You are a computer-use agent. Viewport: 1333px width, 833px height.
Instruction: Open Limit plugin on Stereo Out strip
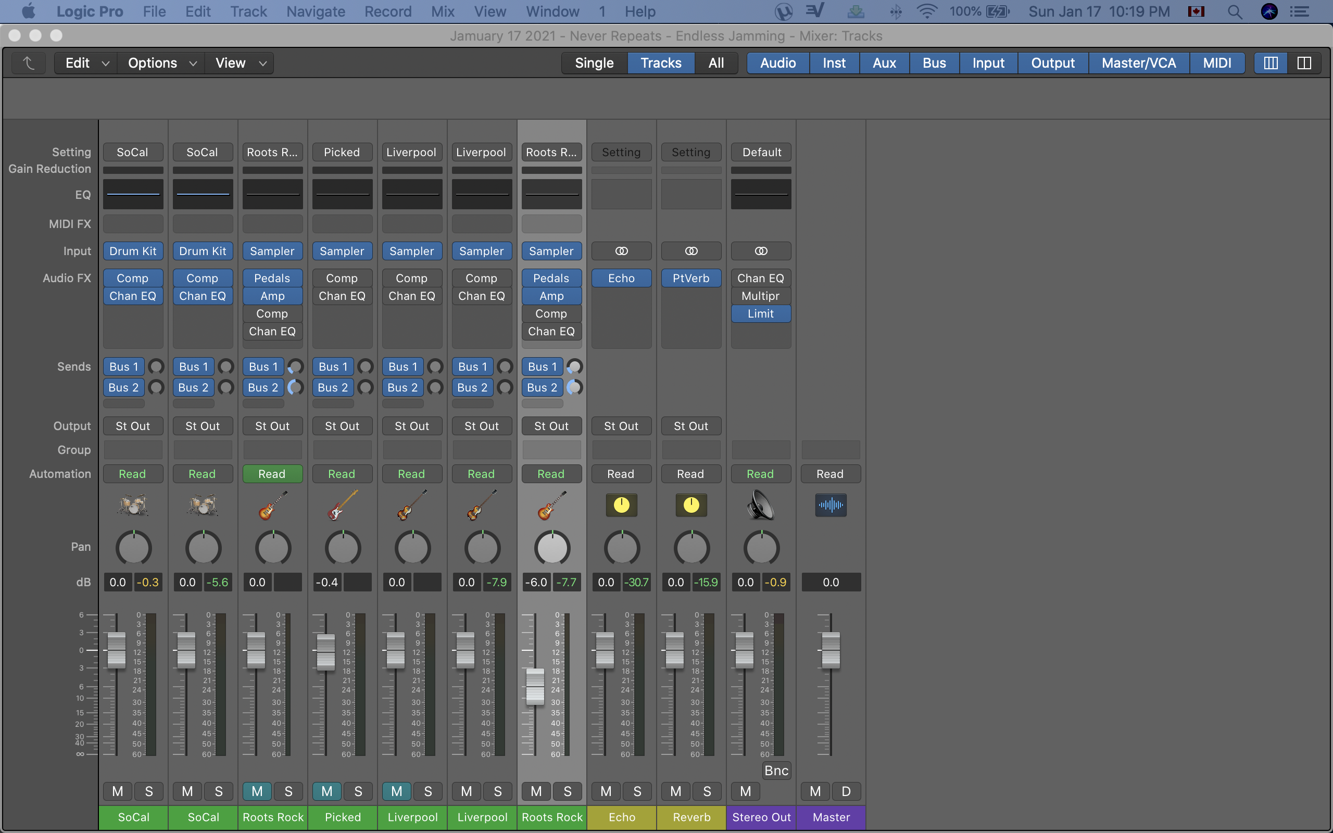(x=761, y=313)
